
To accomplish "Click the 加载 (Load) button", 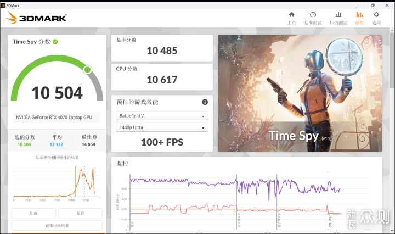I will point(33,213).
